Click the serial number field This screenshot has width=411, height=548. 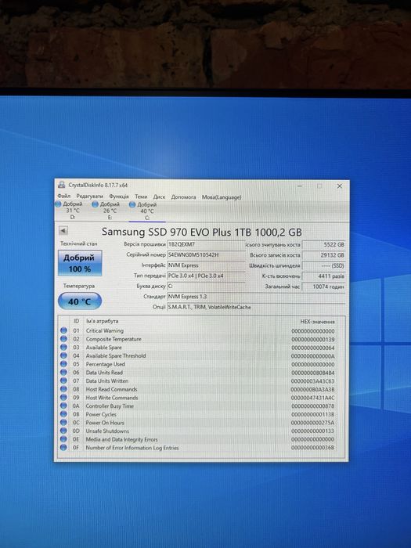click(206, 255)
